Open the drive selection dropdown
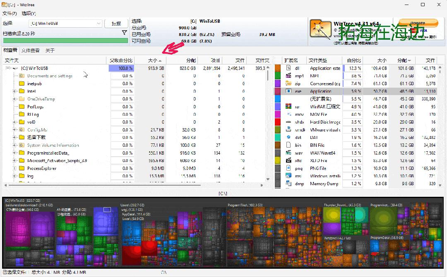This screenshot has height=277, width=447. pos(65,23)
